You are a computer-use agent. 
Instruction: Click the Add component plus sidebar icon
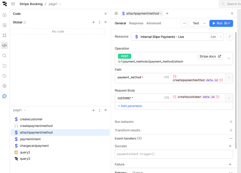4,15
